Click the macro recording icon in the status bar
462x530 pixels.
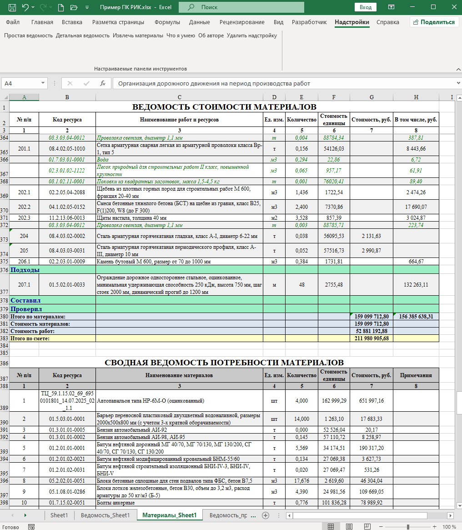click(x=32, y=527)
